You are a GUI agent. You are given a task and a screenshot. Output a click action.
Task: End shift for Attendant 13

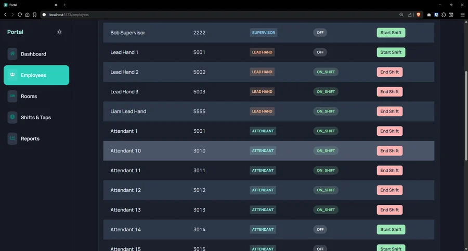point(389,210)
